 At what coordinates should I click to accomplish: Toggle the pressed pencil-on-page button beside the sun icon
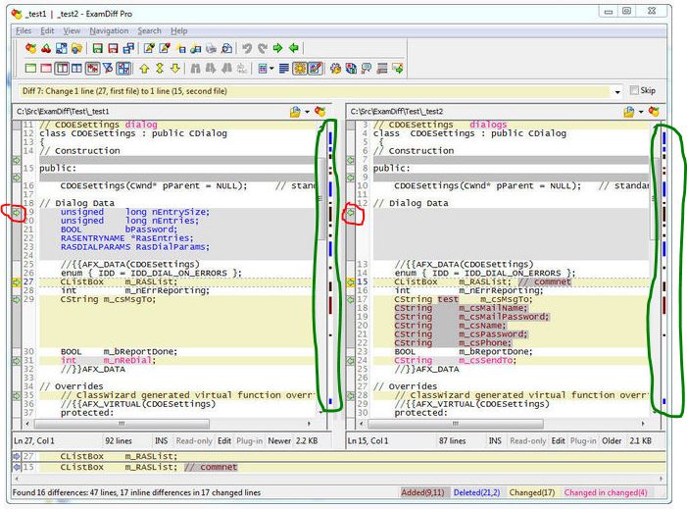316,69
